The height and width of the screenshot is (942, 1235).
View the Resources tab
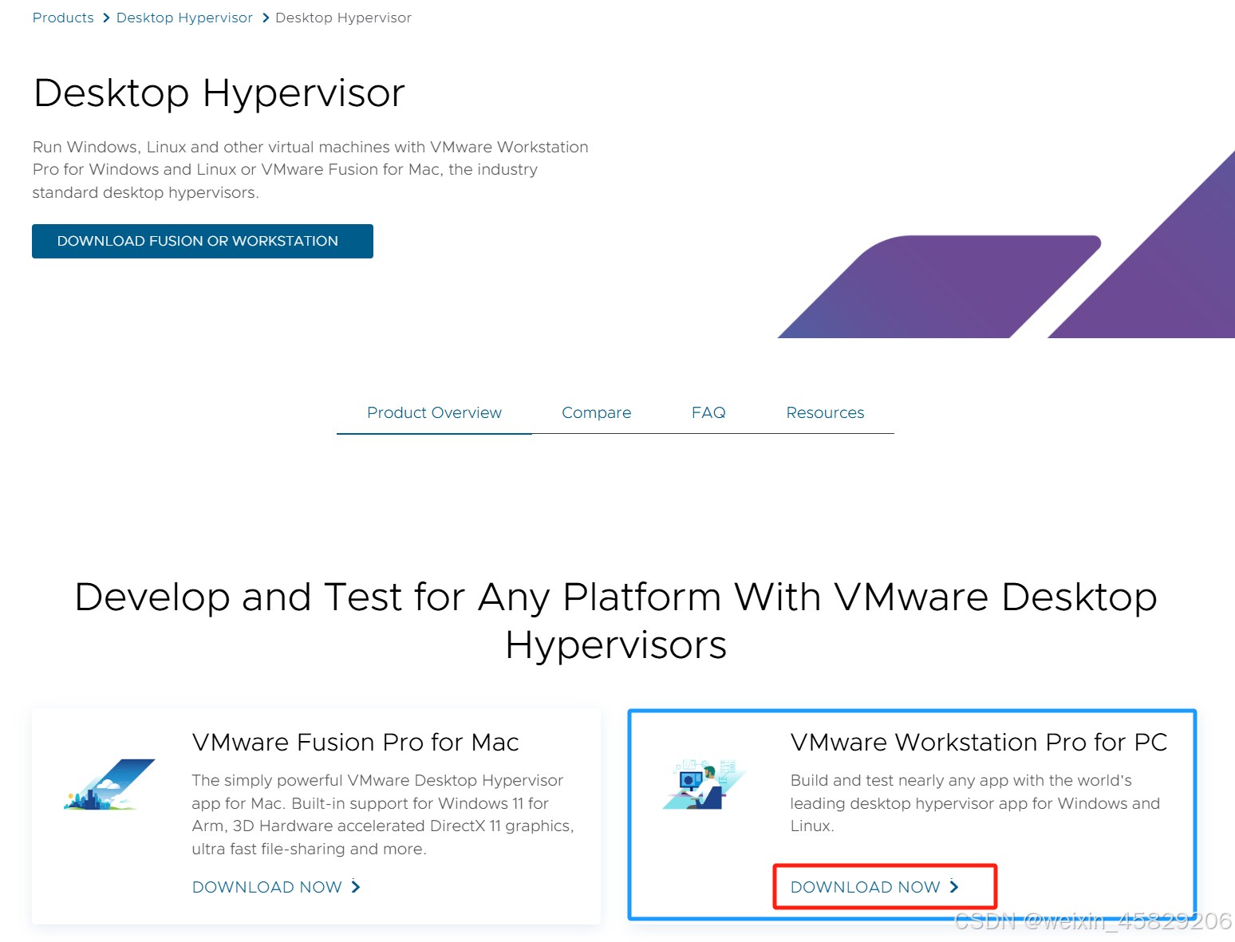coord(825,412)
